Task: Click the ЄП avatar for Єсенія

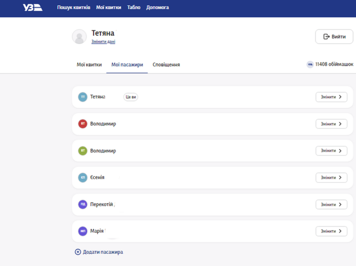Action: 82,178
